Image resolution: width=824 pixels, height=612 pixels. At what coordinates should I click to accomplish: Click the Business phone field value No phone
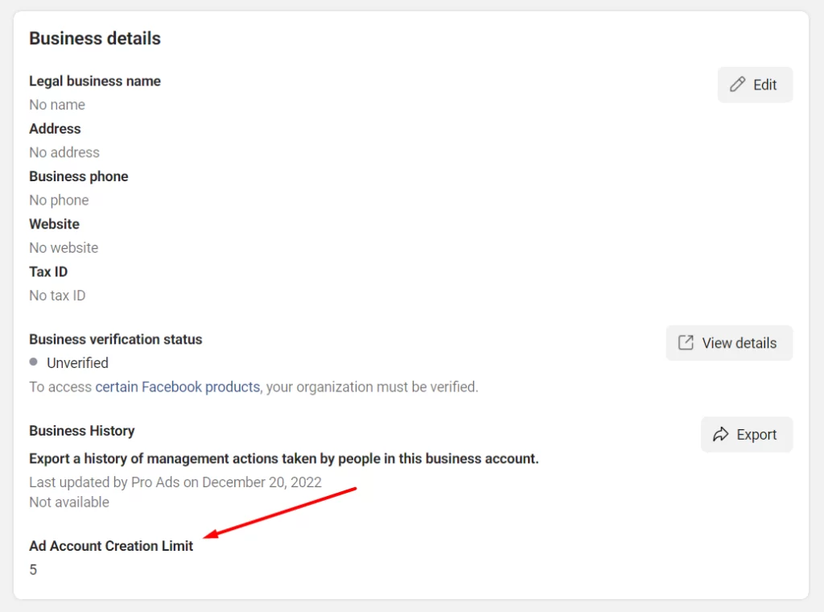[x=59, y=200]
